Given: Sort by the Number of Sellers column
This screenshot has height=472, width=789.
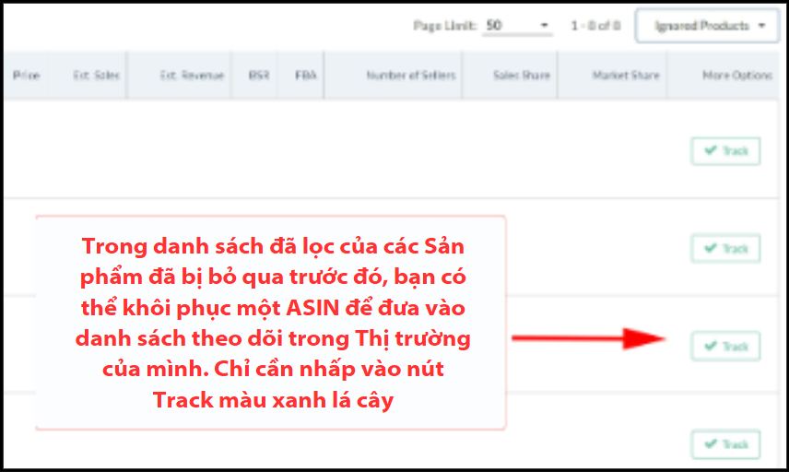Looking at the screenshot, I should pyautogui.click(x=410, y=76).
